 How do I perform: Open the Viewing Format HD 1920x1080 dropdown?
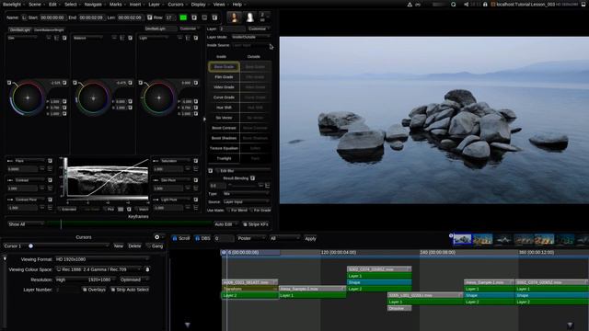101,259
